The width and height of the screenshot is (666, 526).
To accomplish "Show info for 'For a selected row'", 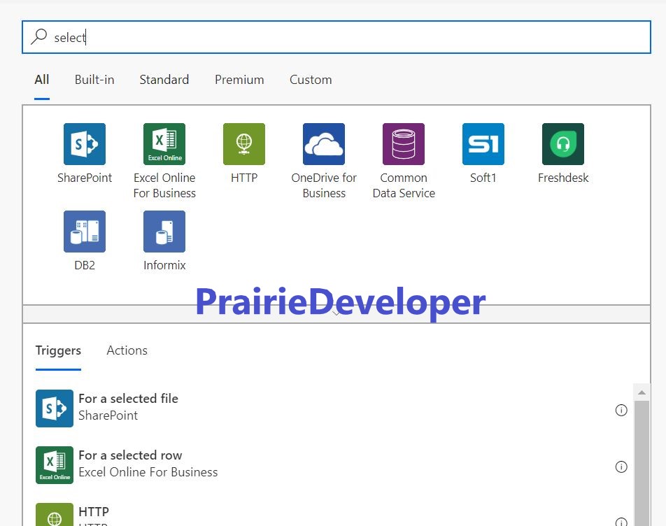I will [x=621, y=467].
